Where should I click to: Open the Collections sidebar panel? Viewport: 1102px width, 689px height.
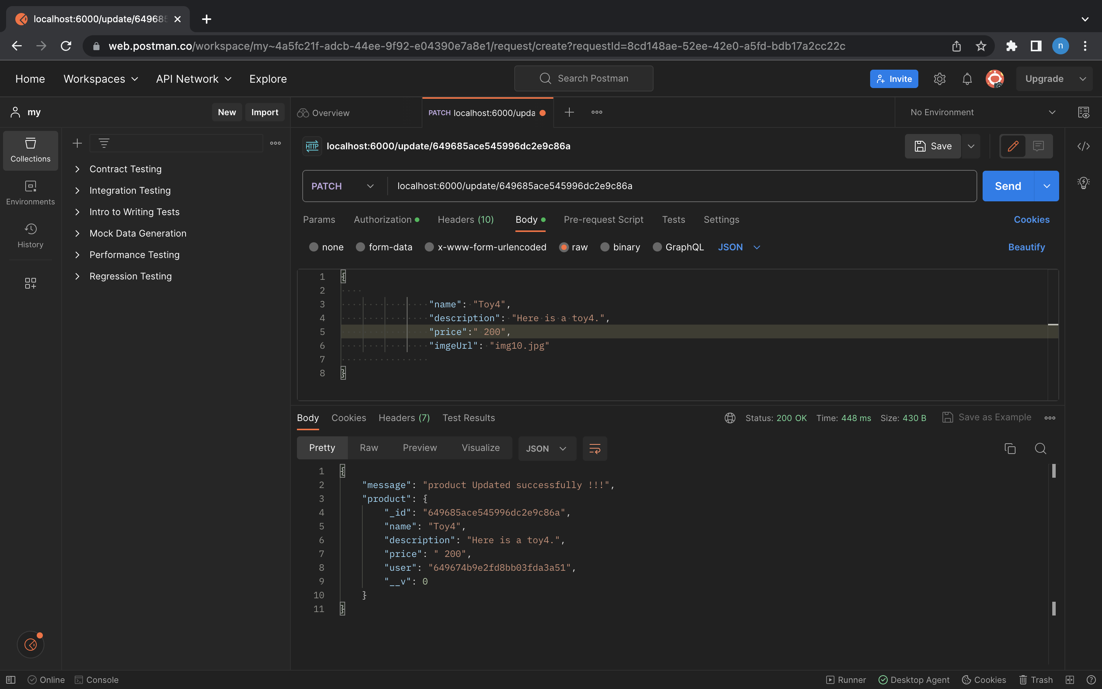point(30,150)
